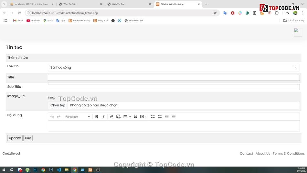Select the Sidebar With Bootstrap tab
The height and width of the screenshot is (173, 307).
(x=178, y=4)
